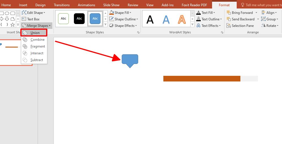The height and width of the screenshot is (144, 282).
Task: Select the Union merge option
Action: (x=34, y=33)
